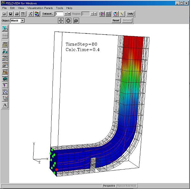Open the Tools menu

60,8
